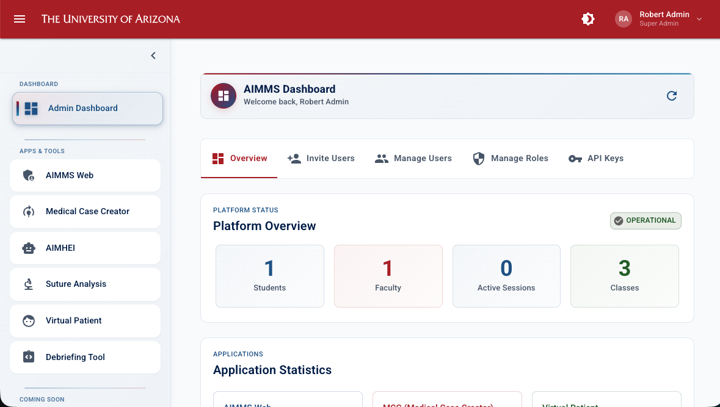Click the Students count card
The image size is (720, 407).
[x=269, y=276]
